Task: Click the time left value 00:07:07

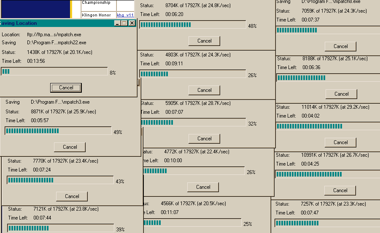Action: 174,112
